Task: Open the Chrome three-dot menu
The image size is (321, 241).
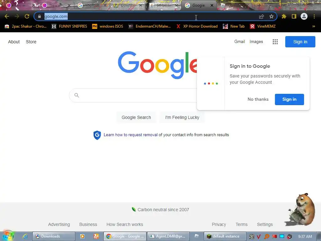Action: pyautogui.click(x=314, y=16)
